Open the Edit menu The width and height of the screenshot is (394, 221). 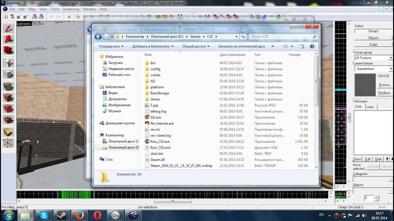coord(22,9)
